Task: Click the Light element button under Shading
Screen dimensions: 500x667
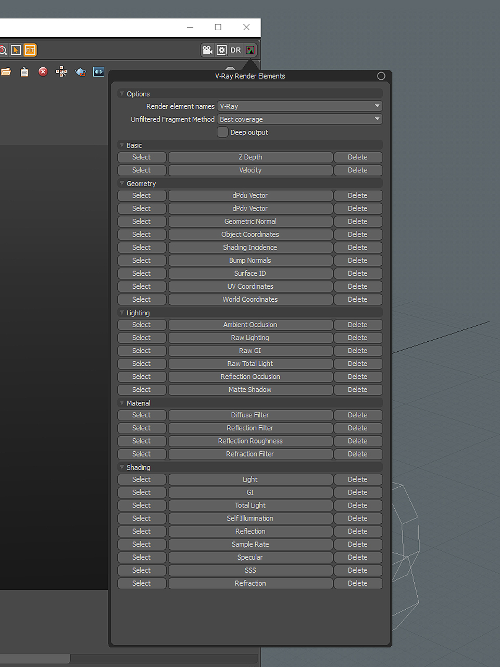Action: [x=251, y=479]
